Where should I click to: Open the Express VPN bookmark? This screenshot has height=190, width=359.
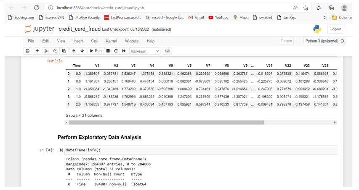pyautogui.click(x=51, y=17)
